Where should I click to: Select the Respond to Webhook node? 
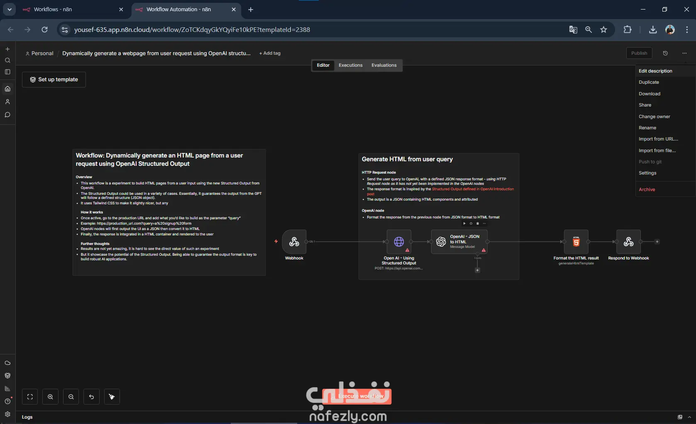point(628,242)
